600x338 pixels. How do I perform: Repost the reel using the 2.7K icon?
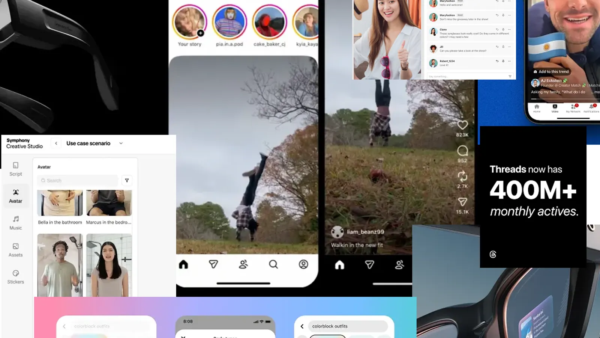(462, 176)
